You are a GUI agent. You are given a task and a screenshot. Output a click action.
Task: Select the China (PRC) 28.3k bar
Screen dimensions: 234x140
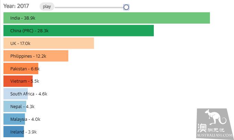(79, 31)
